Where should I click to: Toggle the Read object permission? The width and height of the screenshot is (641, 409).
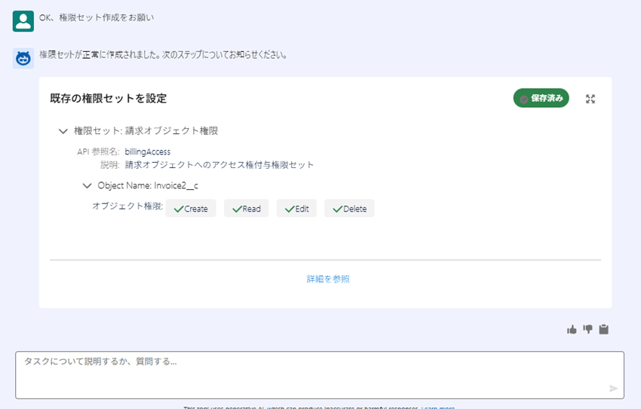tap(246, 209)
